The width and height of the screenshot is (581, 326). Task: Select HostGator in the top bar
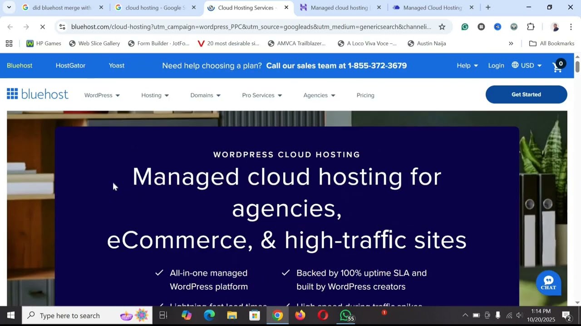[x=70, y=66]
